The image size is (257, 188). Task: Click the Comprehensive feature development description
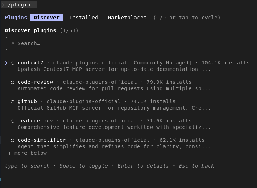point(114,127)
